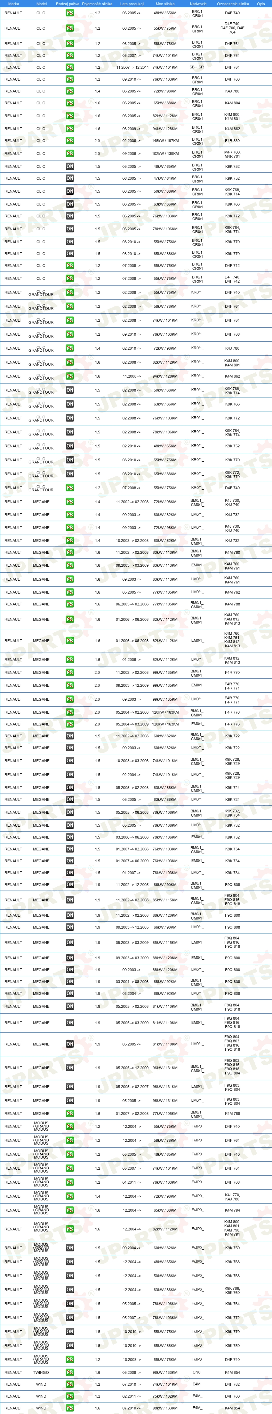Click the D4F 782 engine code cell
272x1414 pixels.
pos(232,1384)
